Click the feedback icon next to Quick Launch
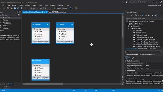The height and width of the screenshot is (92, 163). pyautogui.click(x=127, y=2)
